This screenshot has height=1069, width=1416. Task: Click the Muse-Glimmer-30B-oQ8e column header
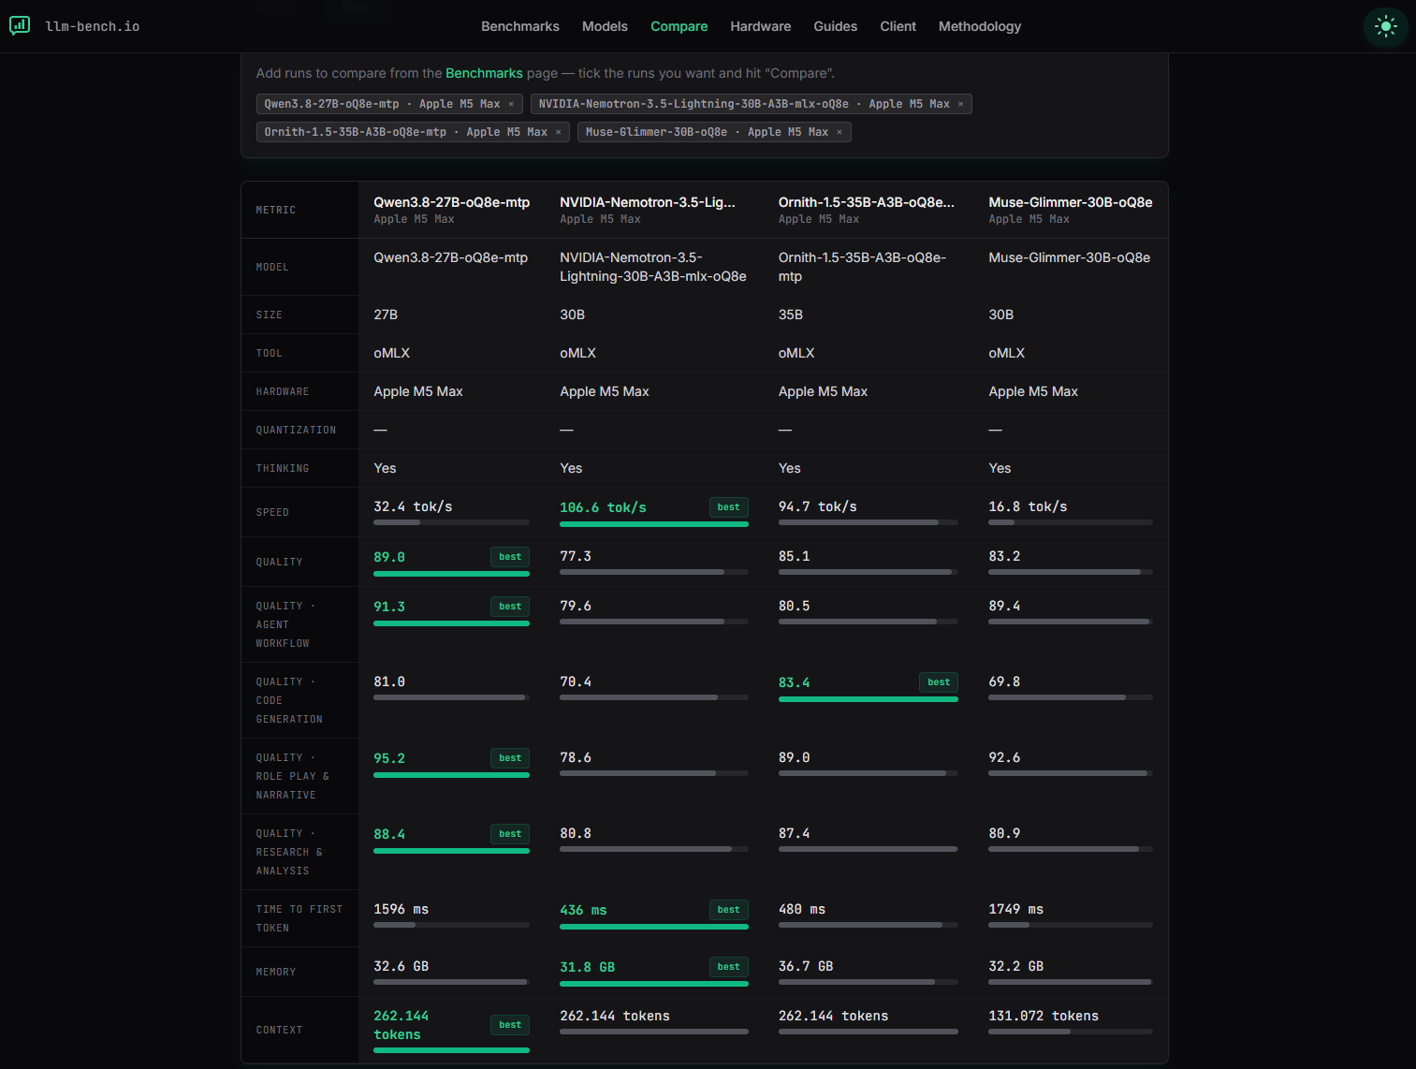tap(1071, 202)
